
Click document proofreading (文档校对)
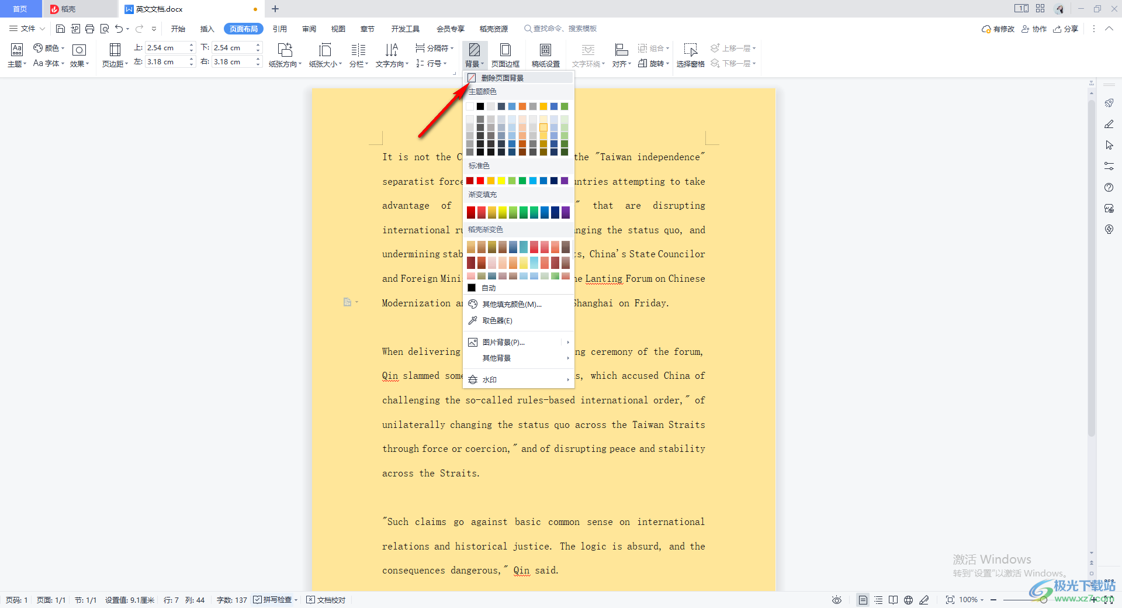pyautogui.click(x=326, y=600)
